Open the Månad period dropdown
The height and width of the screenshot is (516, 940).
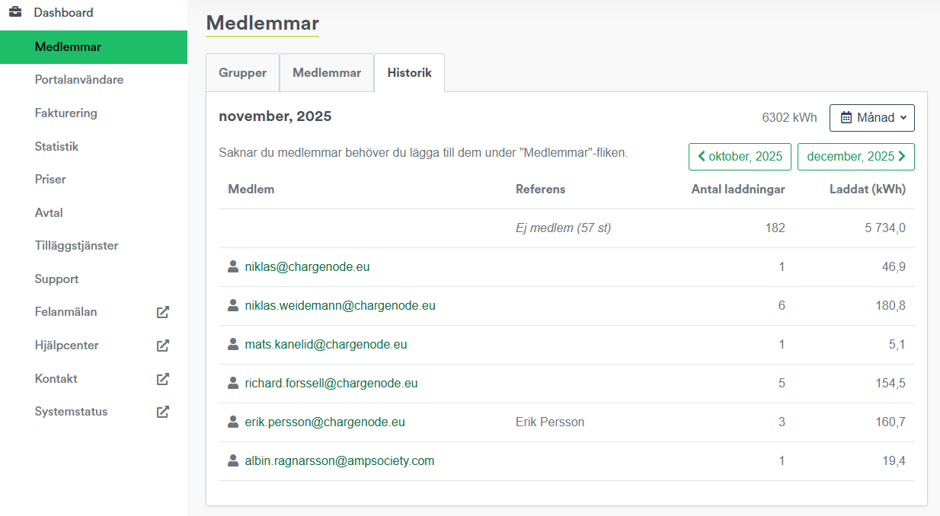pos(871,118)
